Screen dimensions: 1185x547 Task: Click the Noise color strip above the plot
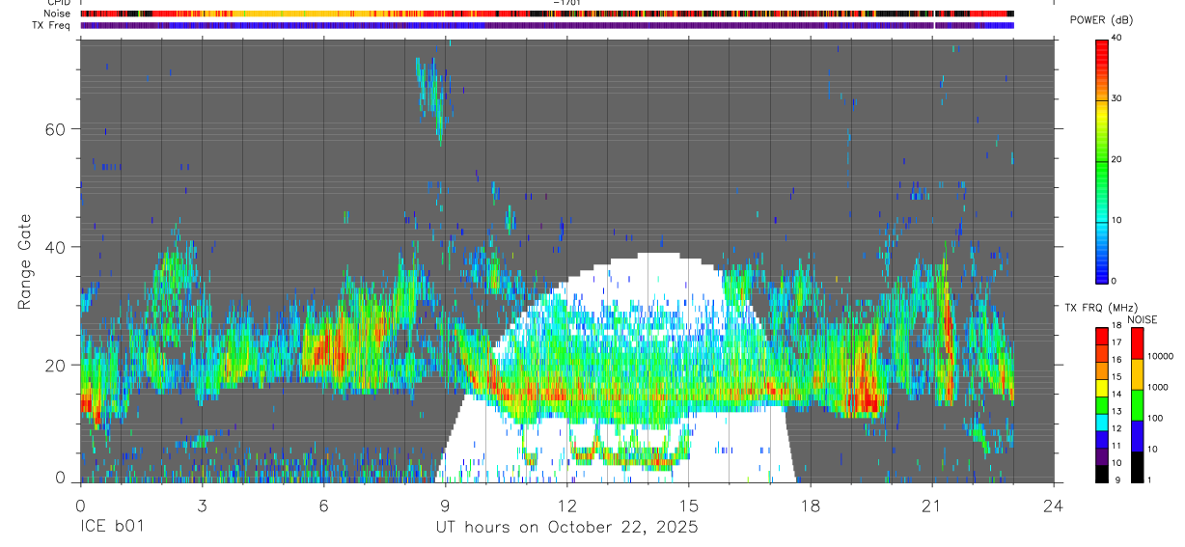pyautogui.click(x=547, y=14)
